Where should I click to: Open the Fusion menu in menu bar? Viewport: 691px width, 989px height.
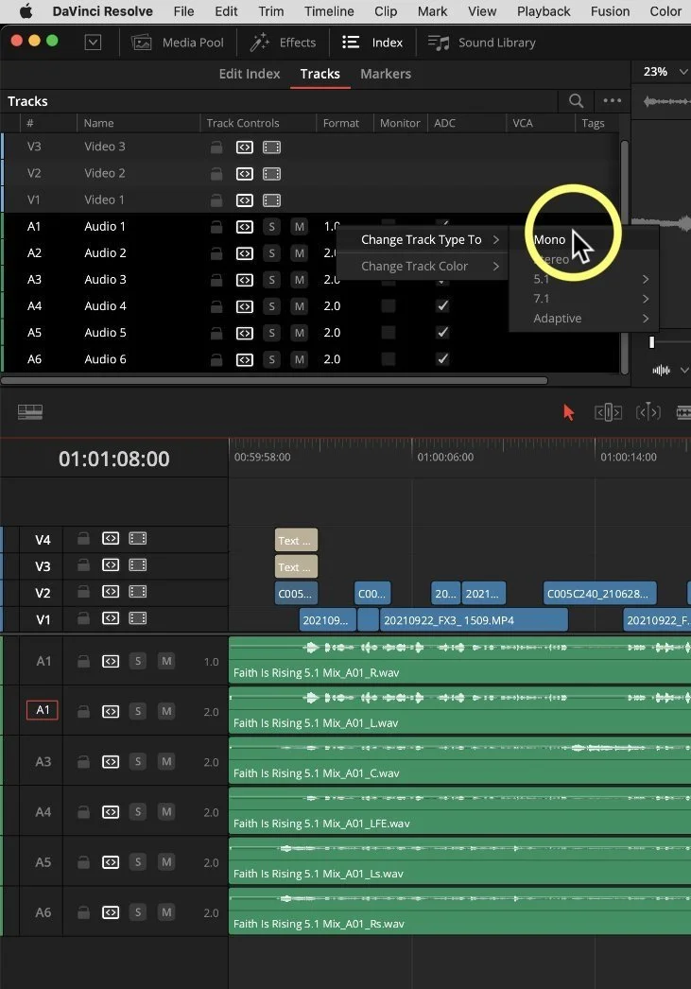point(610,11)
